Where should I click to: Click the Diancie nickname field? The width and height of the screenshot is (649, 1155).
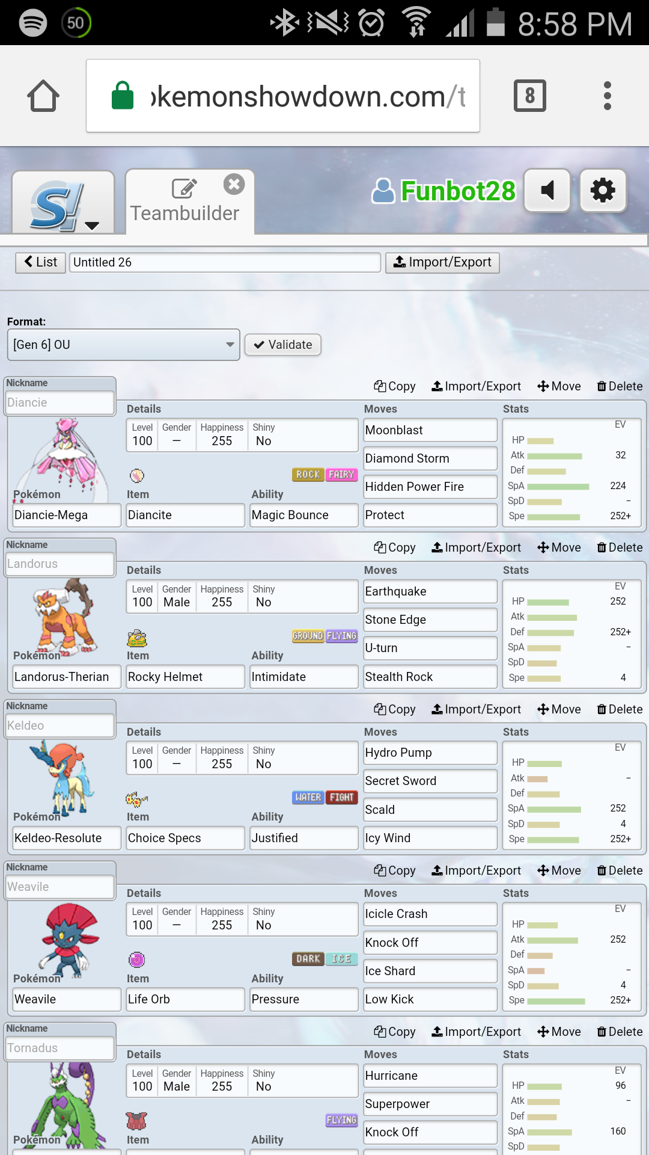point(59,402)
